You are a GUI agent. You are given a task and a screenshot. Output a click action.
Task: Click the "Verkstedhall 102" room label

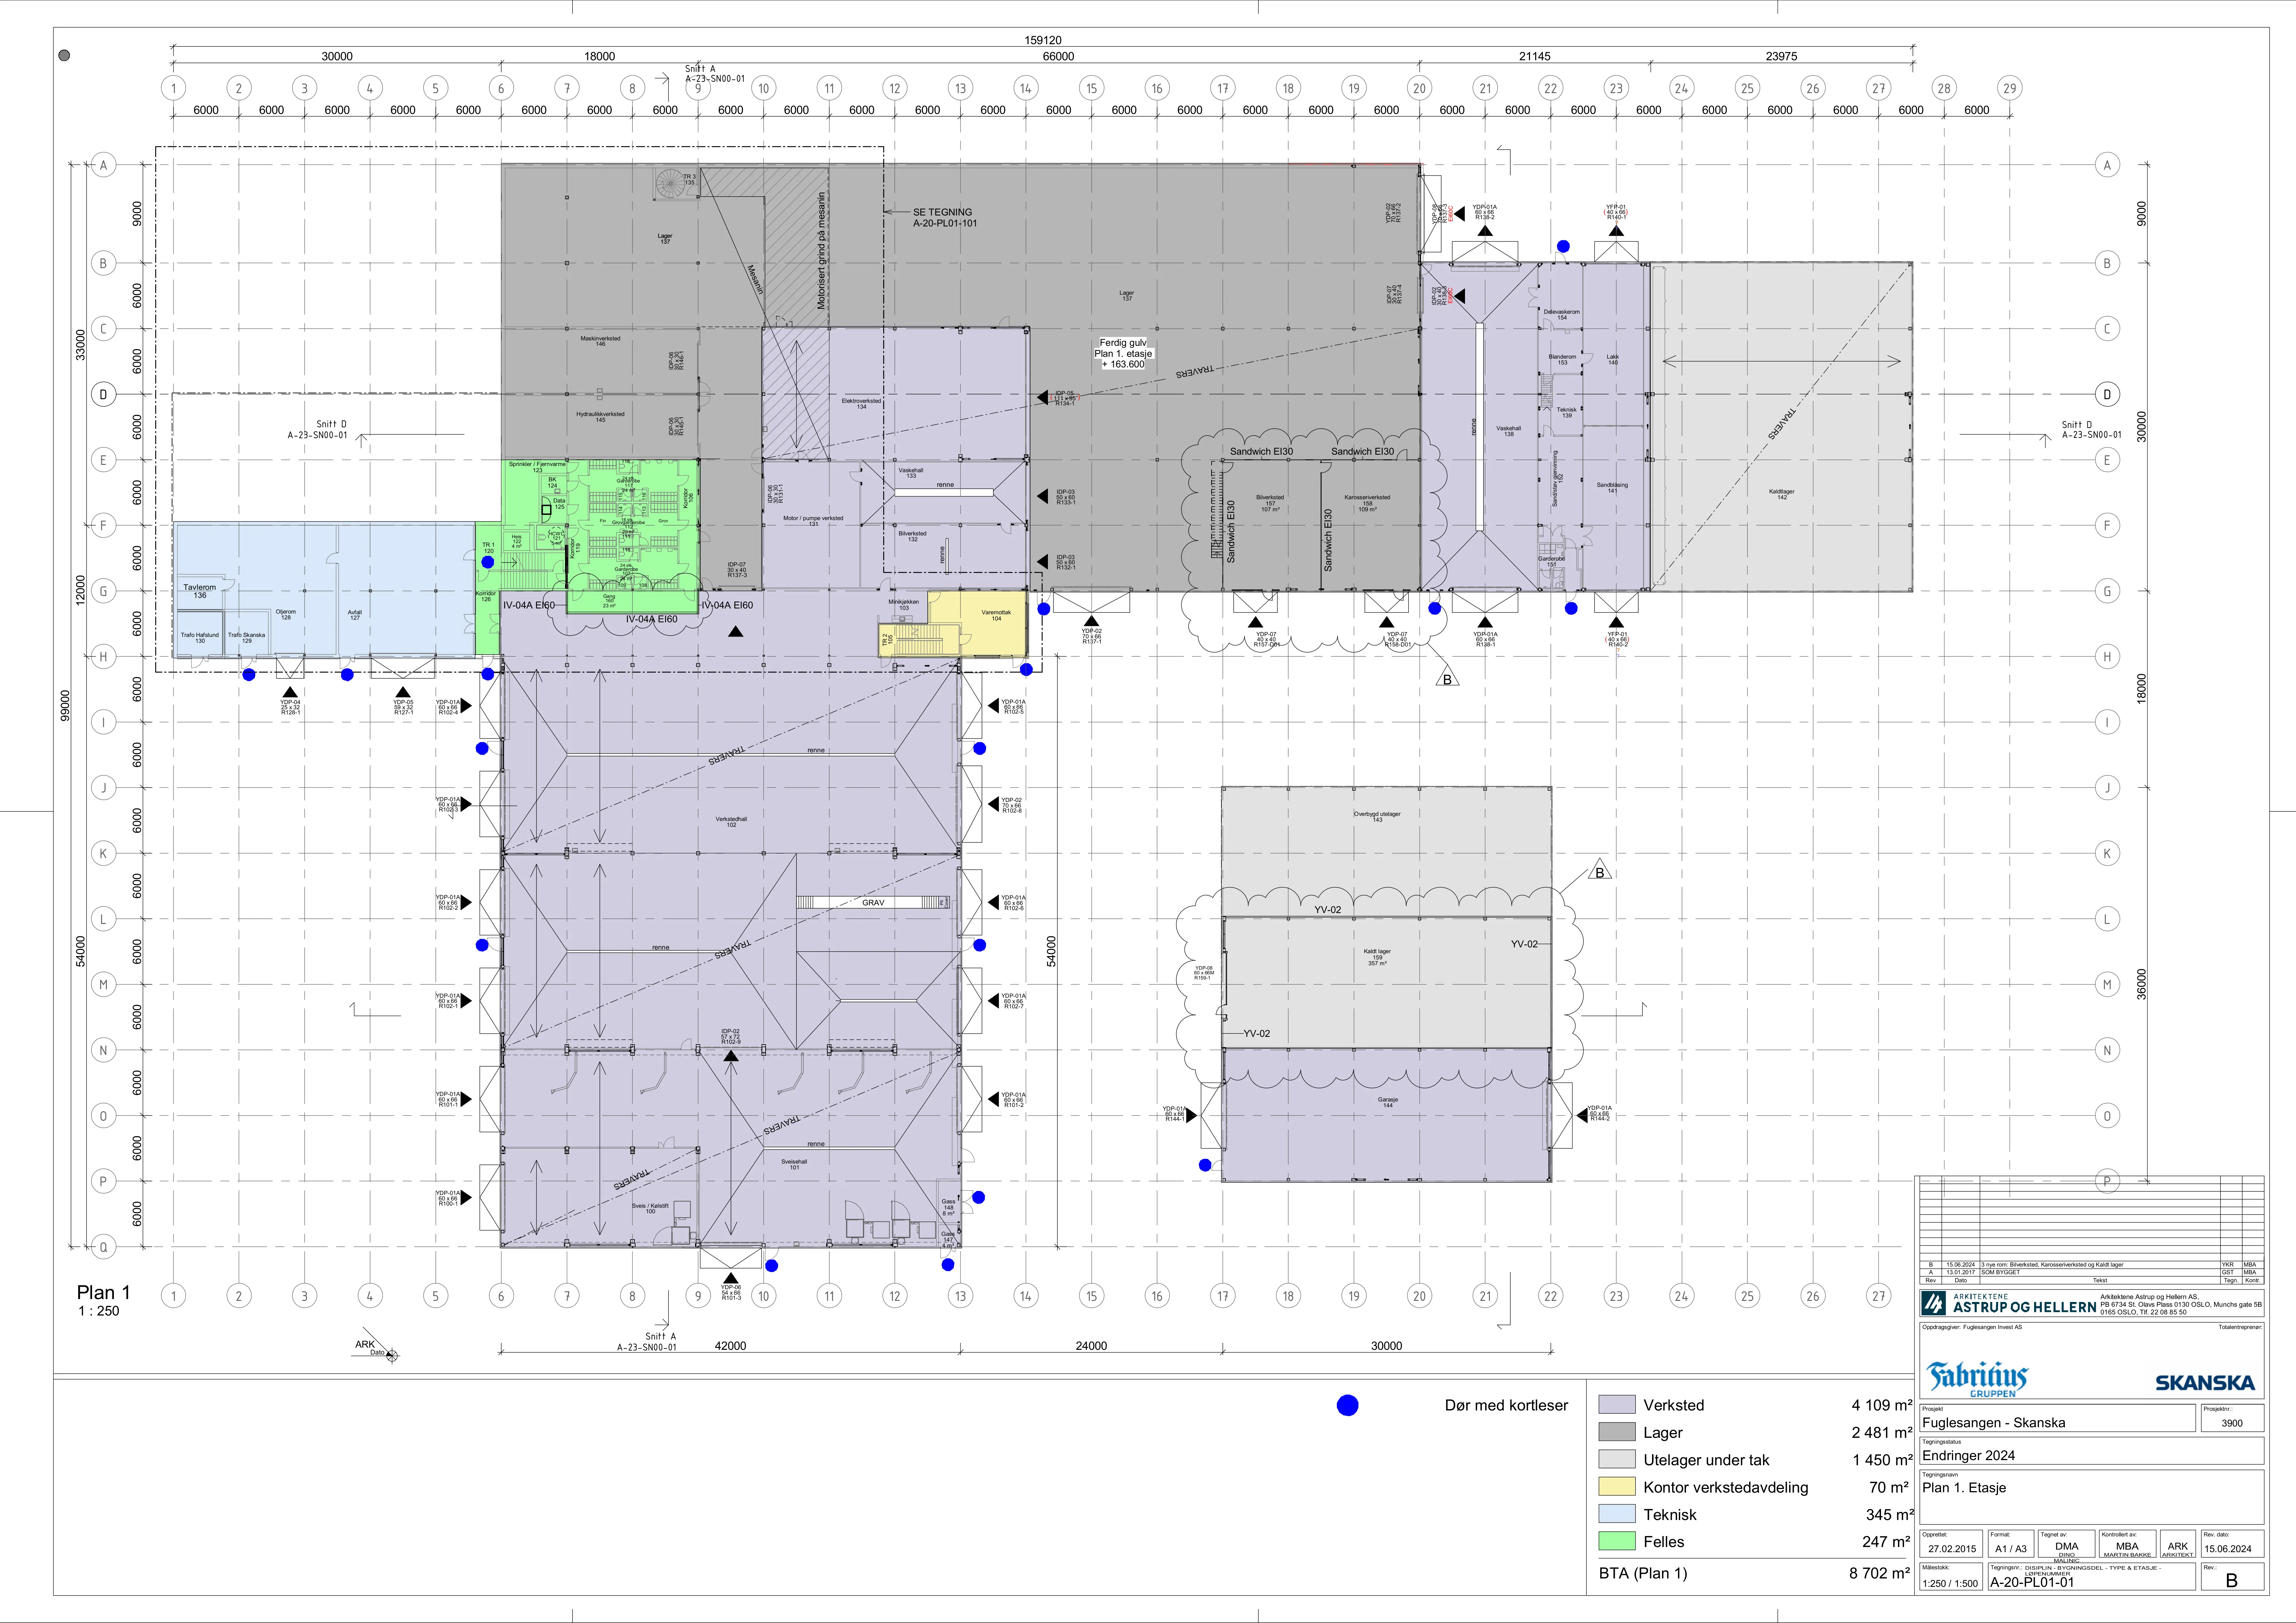coord(731,822)
